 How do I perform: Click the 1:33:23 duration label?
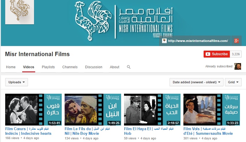pyautogui.click(x=233, y=123)
